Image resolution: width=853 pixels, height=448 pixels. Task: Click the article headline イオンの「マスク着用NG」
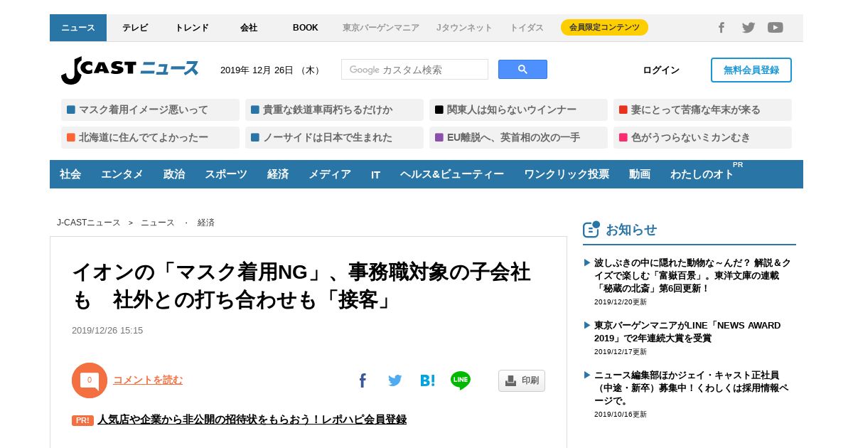click(301, 286)
